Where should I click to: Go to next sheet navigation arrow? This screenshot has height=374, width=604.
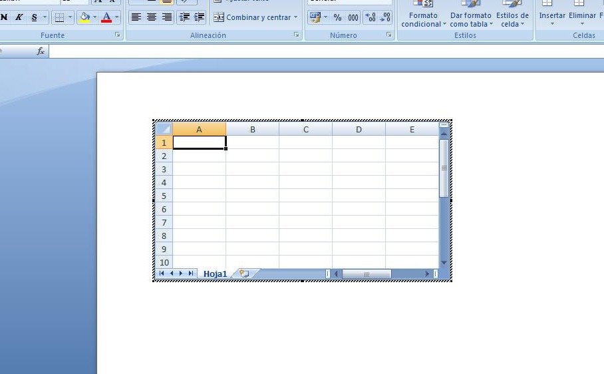tap(181, 274)
